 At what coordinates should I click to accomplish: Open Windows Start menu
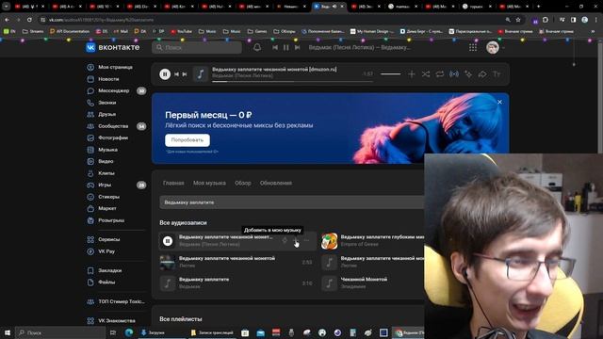(x=8, y=332)
